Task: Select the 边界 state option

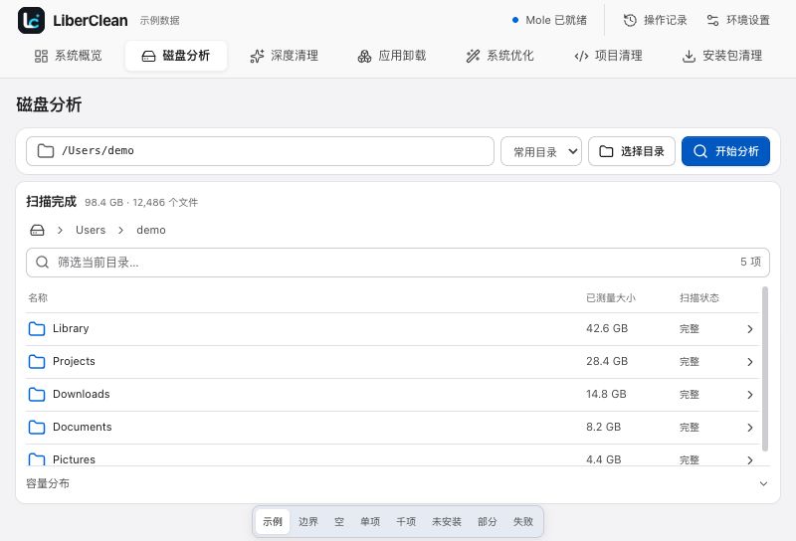Action: pyautogui.click(x=308, y=521)
